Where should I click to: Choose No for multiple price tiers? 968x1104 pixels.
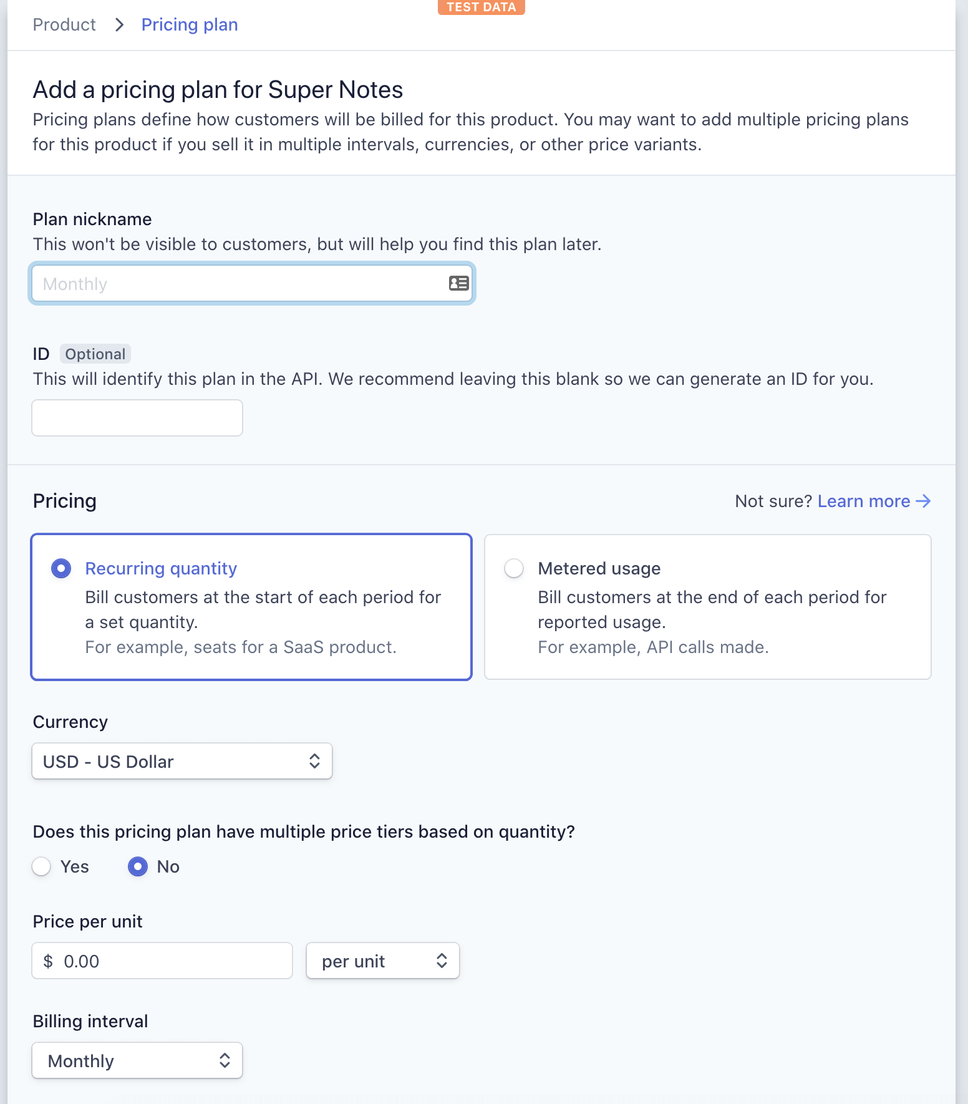138,866
